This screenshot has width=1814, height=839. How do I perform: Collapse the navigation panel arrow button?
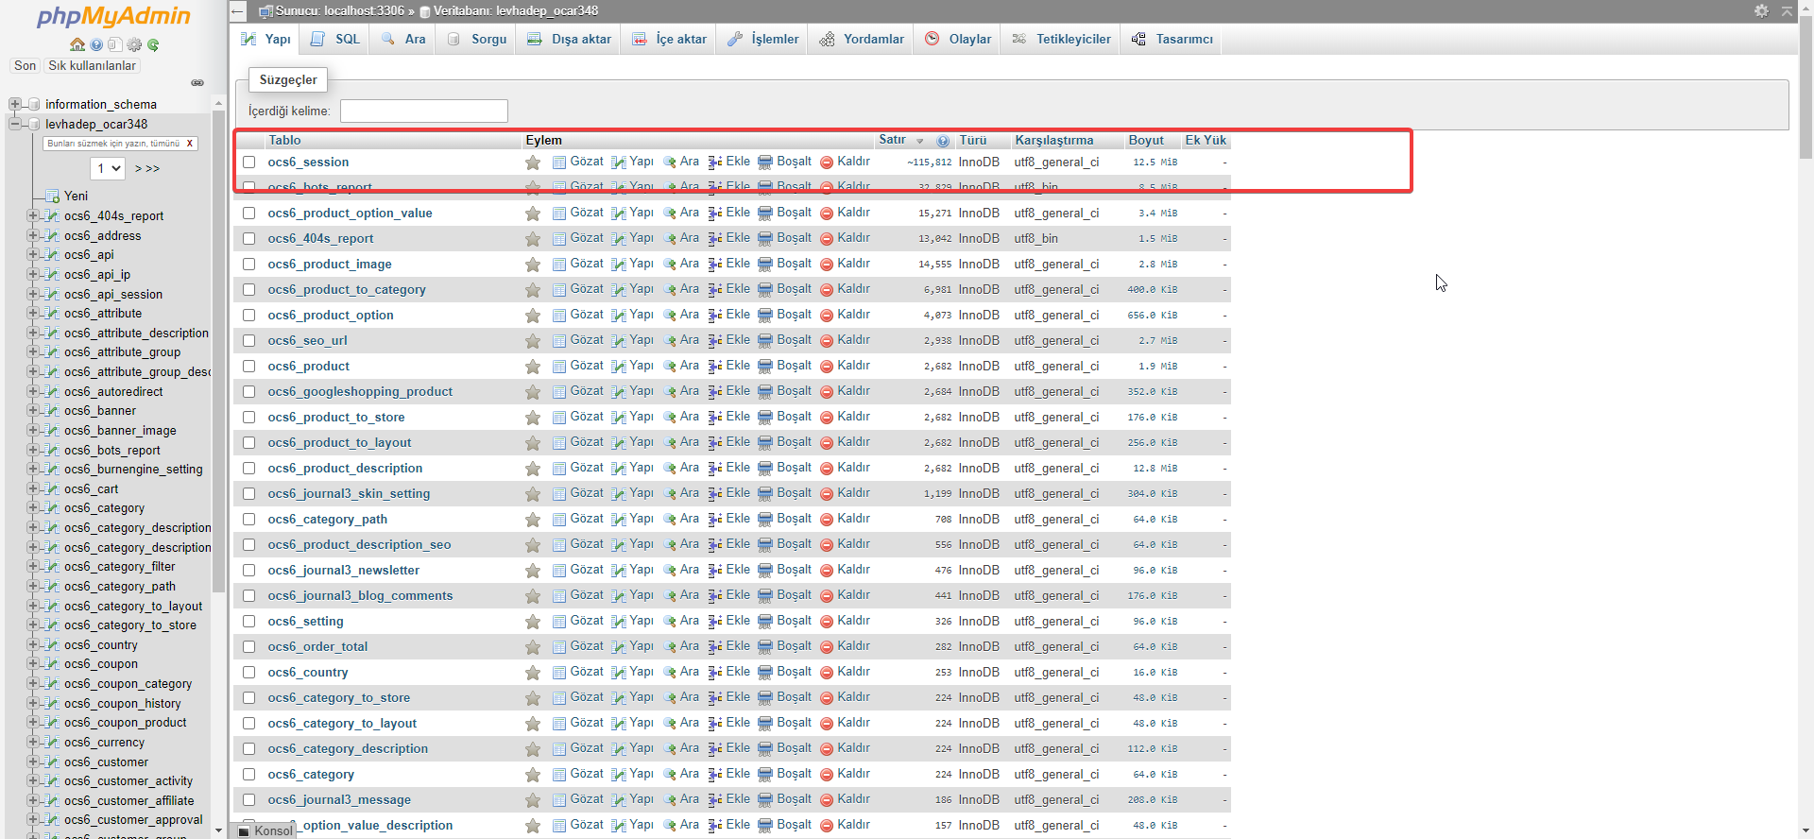[238, 11]
